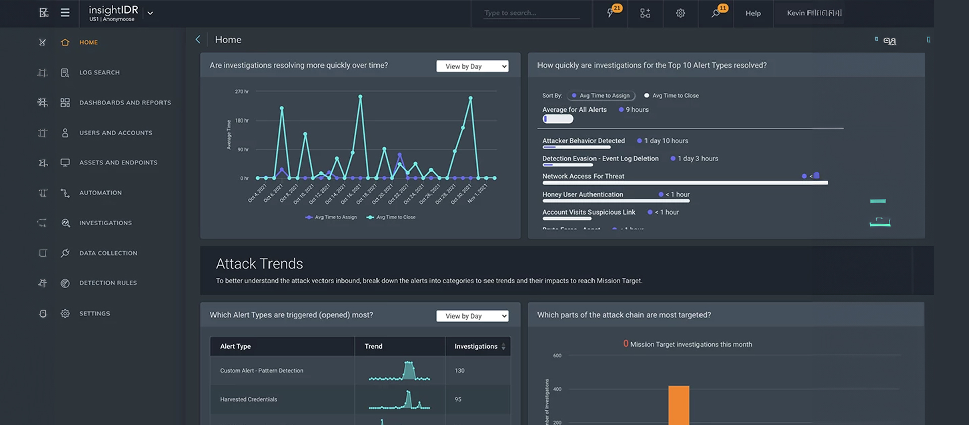Click the search icon with badge 11
This screenshot has width=969, height=425.
click(x=716, y=13)
